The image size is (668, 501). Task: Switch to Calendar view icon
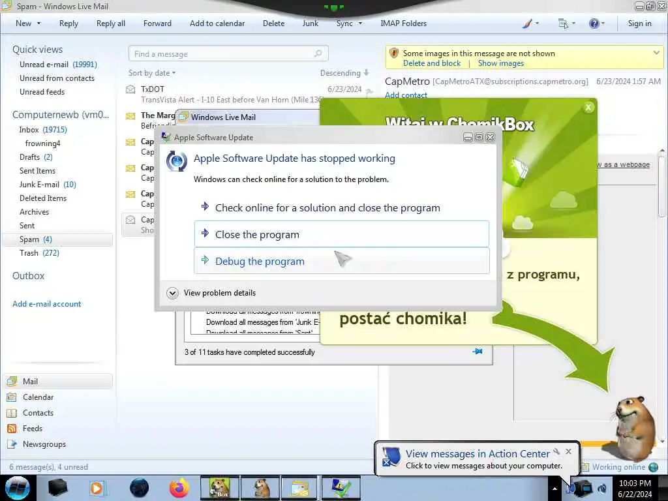pos(12,397)
